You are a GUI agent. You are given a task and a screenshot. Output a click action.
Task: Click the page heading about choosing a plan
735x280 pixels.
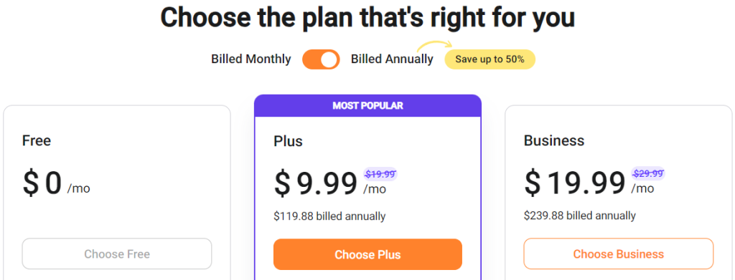[367, 17]
